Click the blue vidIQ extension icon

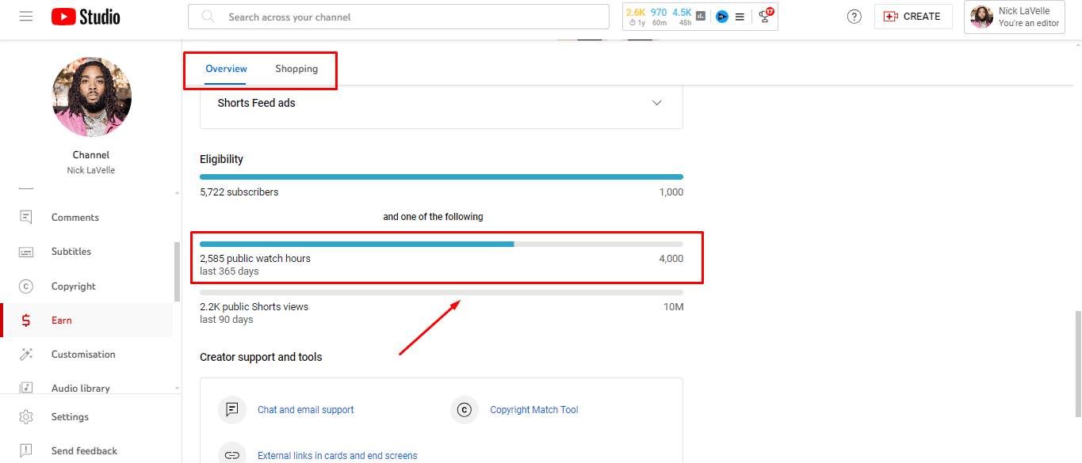point(721,17)
